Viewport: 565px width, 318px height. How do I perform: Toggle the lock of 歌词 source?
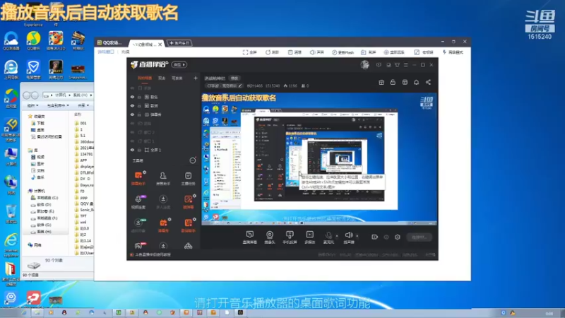click(139, 105)
